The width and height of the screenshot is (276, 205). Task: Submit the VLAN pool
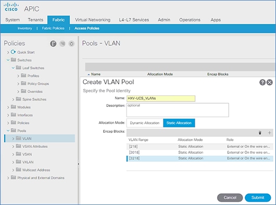click(258, 198)
